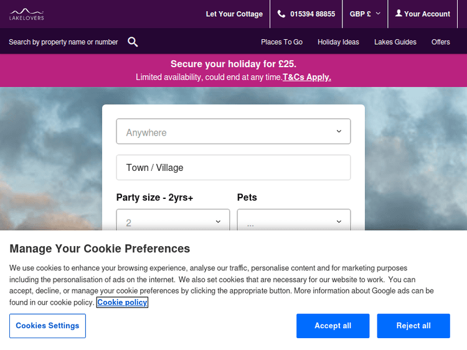The height and width of the screenshot is (350, 467).
Task: Click the Town / Village input field
Action: click(233, 168)
